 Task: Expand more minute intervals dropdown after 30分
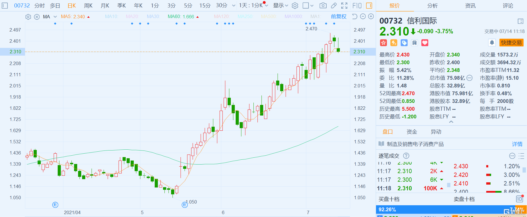click(234, 5)
